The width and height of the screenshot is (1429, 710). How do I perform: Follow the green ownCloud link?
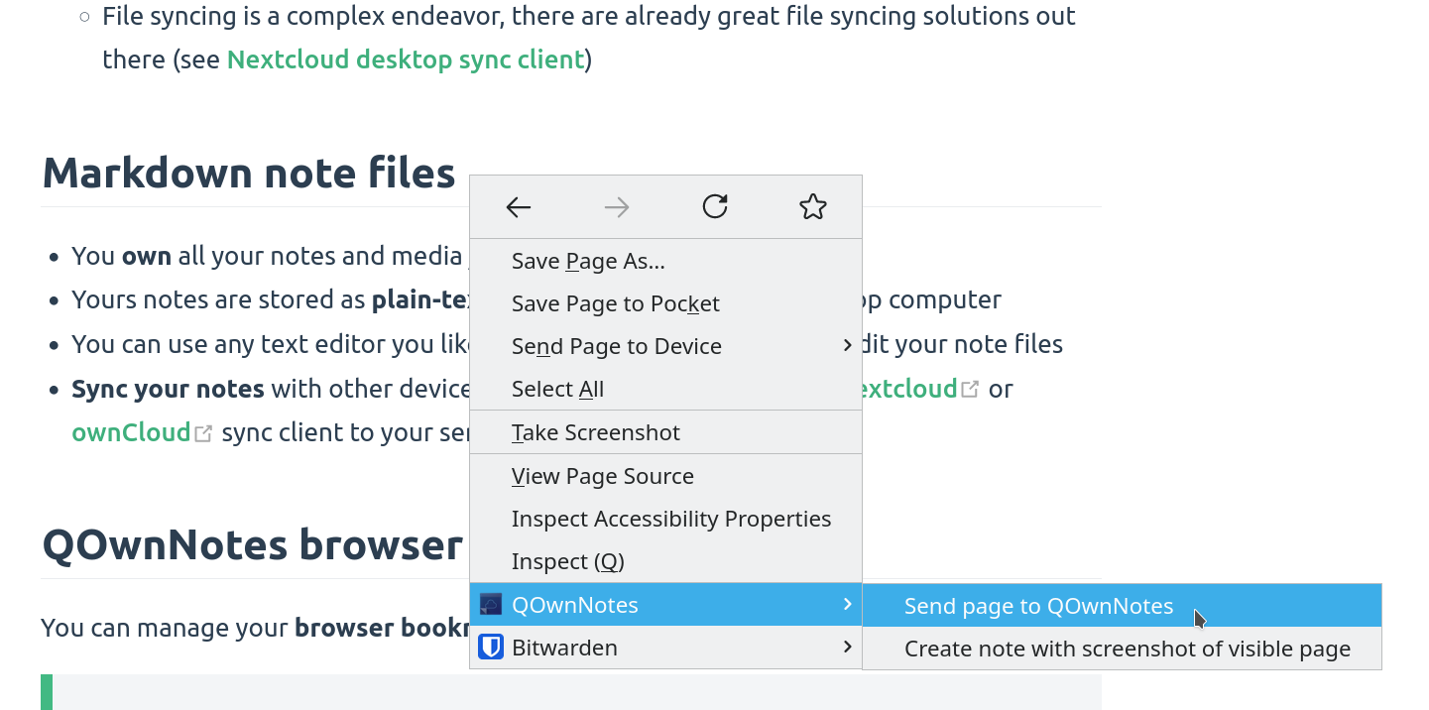[131, 432]
